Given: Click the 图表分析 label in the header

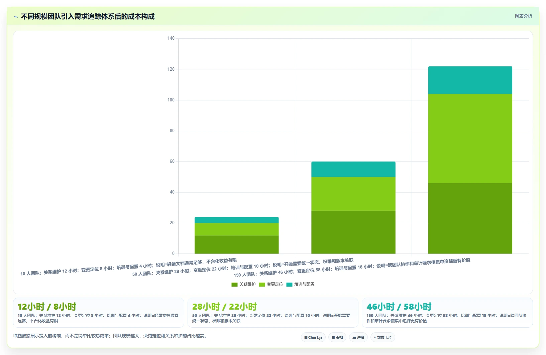Looking at the screenshot, I should (x=523, y=16).
